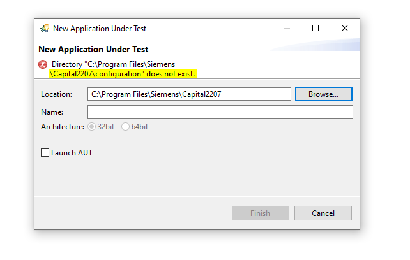Click the highlighted "does not exist" error text
410x260 pixels.
[171, 74]
